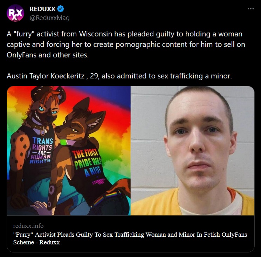Open the "Furry" Activist Pleads Guilty headline
The image size is (261, 257).
(x=130, y=235)
